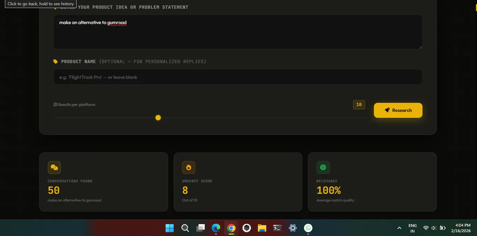
Task: Open Windows Search from the taskbar
Action: pyautogui.click(x=185, y=228)
